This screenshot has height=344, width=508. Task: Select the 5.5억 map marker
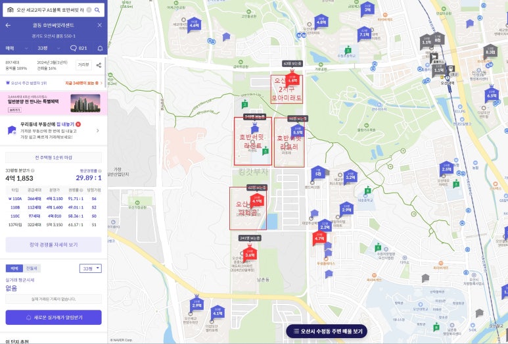click(x=298, y=132)
